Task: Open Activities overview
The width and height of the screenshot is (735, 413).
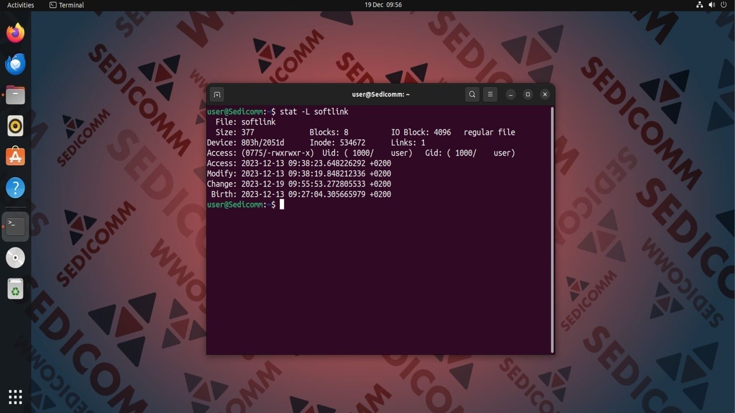Action: (20, 5)
